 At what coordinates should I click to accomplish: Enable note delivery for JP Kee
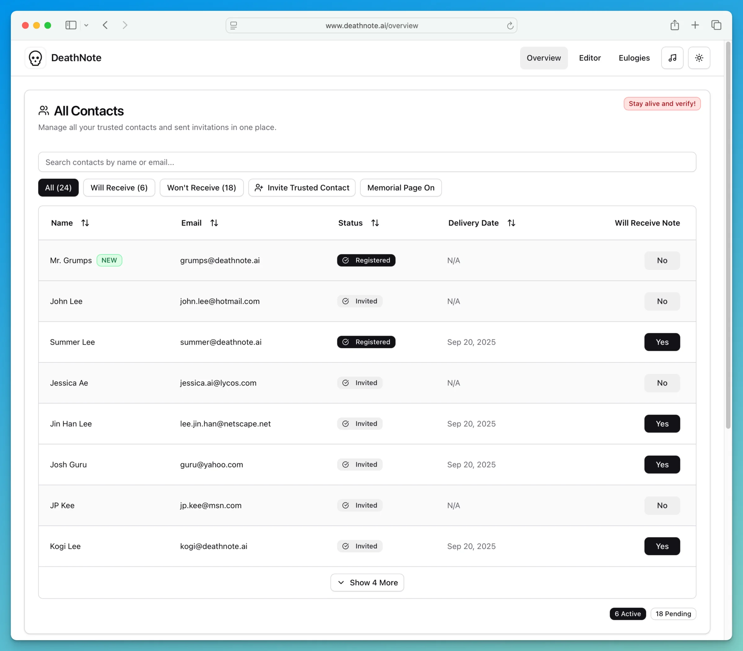tap(662, 505)
